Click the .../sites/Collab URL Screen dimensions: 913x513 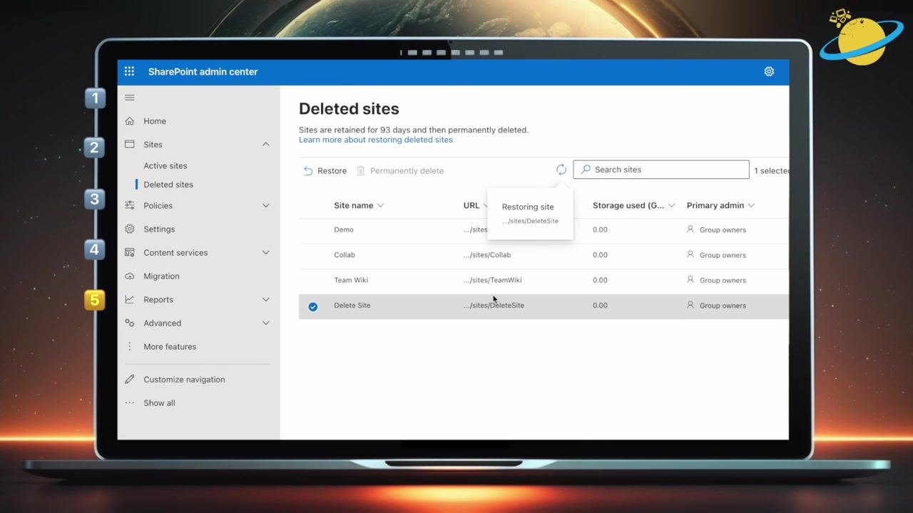point(487,255)
